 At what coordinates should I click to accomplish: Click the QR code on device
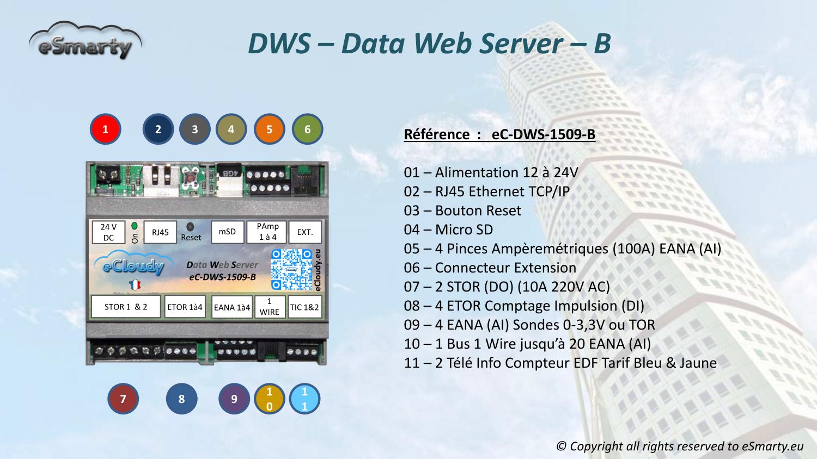(292, 269)
